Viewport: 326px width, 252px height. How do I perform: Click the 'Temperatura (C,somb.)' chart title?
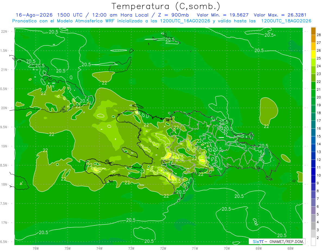point(166,7)
